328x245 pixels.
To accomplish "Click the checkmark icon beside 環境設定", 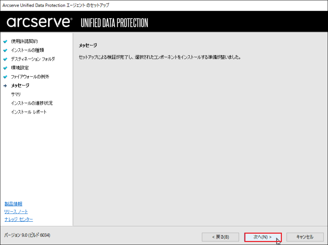I will [5, 68].
